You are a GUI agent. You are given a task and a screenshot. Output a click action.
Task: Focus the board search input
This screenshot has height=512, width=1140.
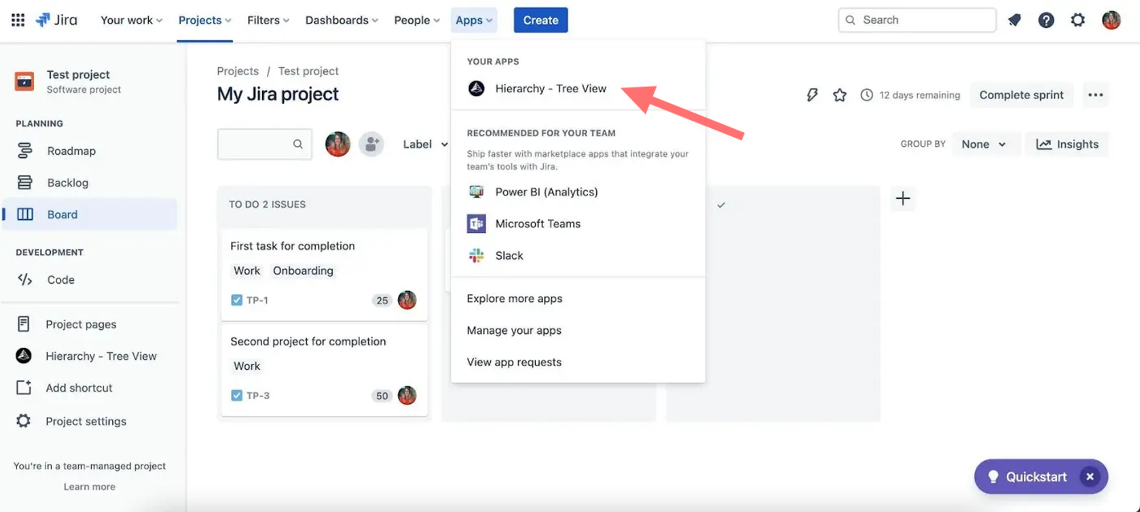(x=264, y=144)
